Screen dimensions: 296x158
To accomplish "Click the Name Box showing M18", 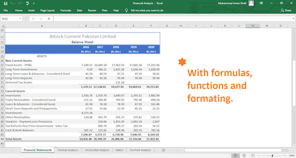I will point(10,19).
